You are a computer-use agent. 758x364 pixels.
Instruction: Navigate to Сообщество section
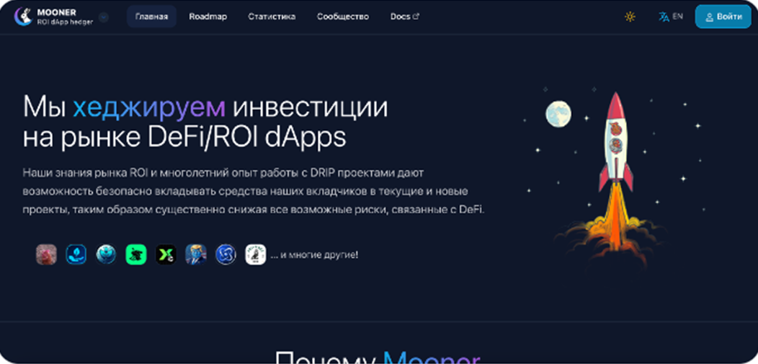pos(343,17)
